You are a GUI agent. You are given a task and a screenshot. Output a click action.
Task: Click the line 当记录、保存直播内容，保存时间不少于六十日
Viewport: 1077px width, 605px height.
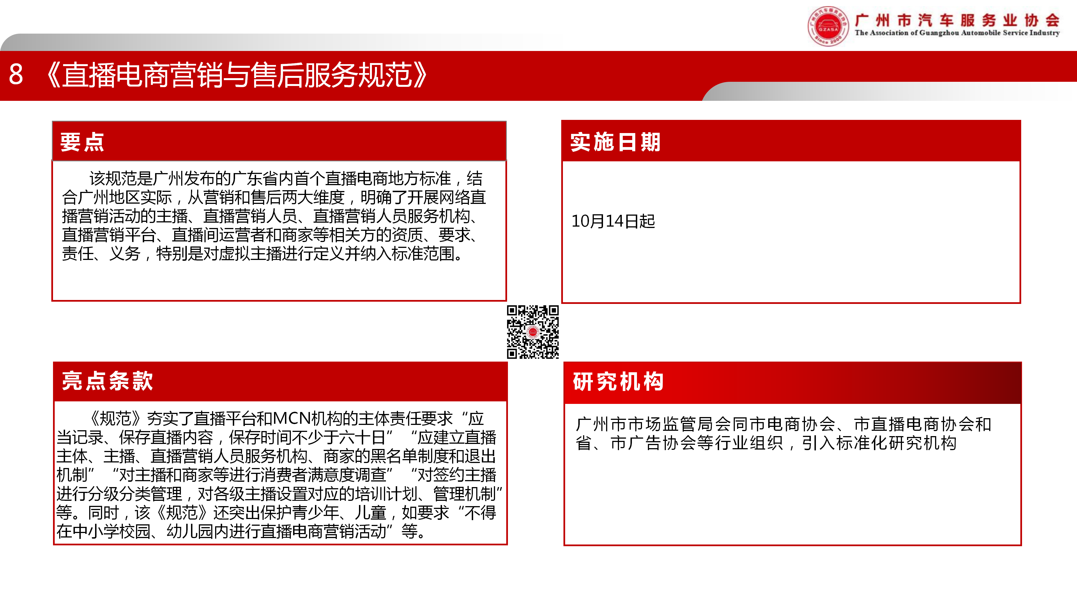click(x=276, y=438)
